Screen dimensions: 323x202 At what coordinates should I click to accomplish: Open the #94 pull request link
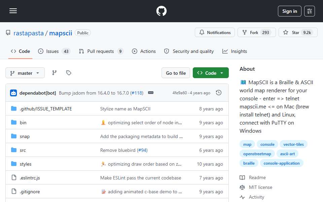[142, 150]
